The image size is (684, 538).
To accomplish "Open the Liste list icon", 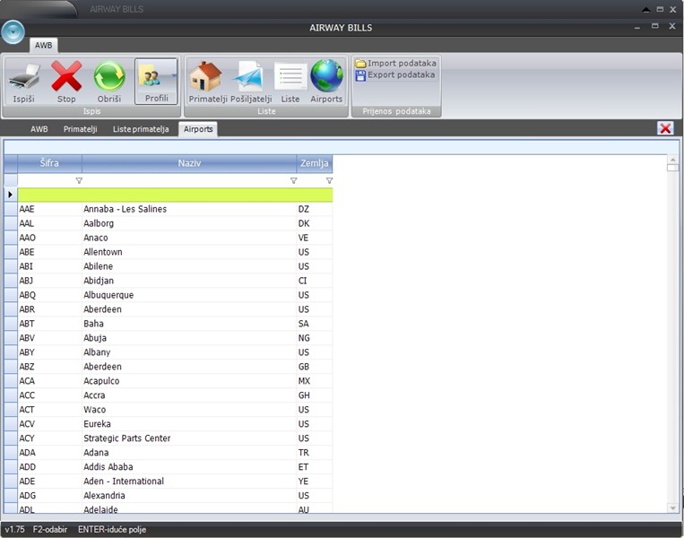I will [x=290, y=77].
